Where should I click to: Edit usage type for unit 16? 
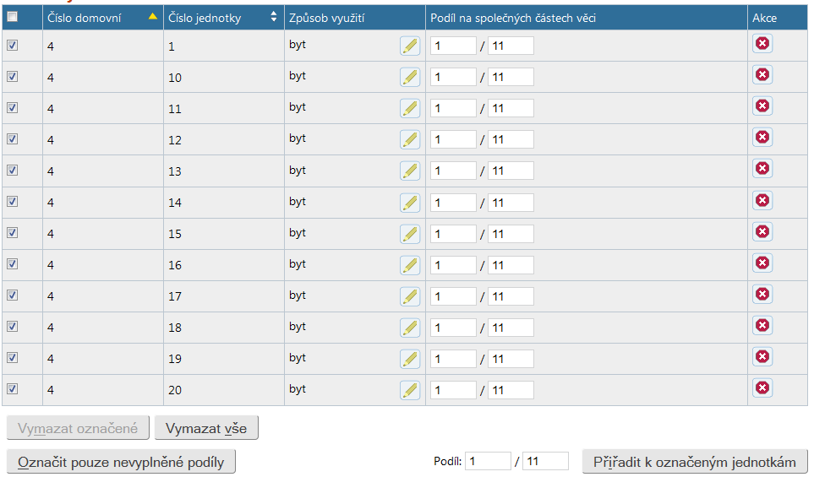tap(410, 264)
